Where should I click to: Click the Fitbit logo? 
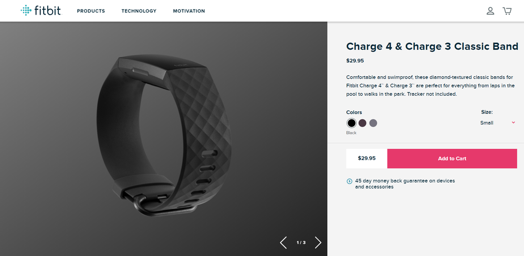click(x=41, y=11)
